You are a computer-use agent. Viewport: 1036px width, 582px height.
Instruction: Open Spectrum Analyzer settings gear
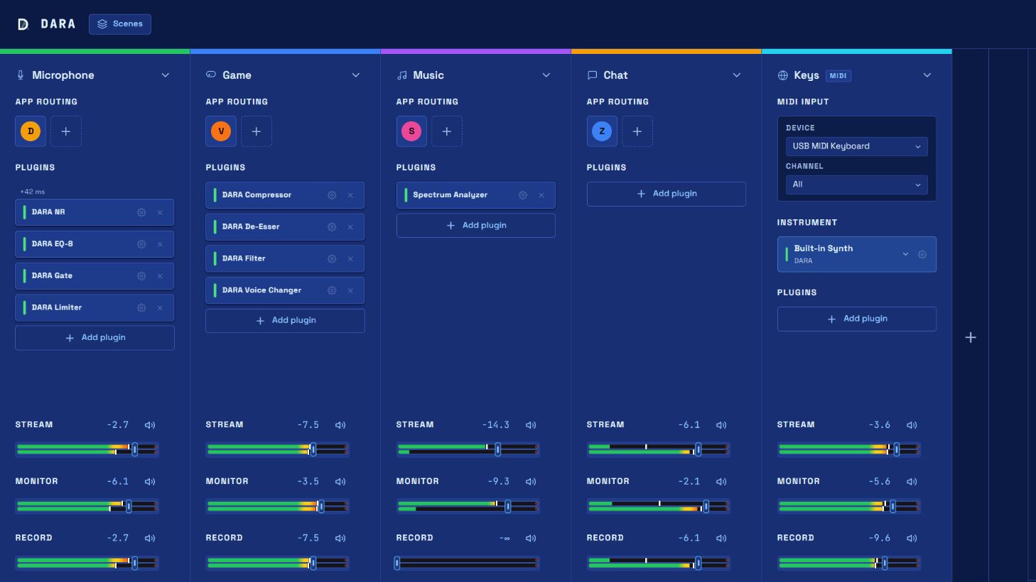523,195
